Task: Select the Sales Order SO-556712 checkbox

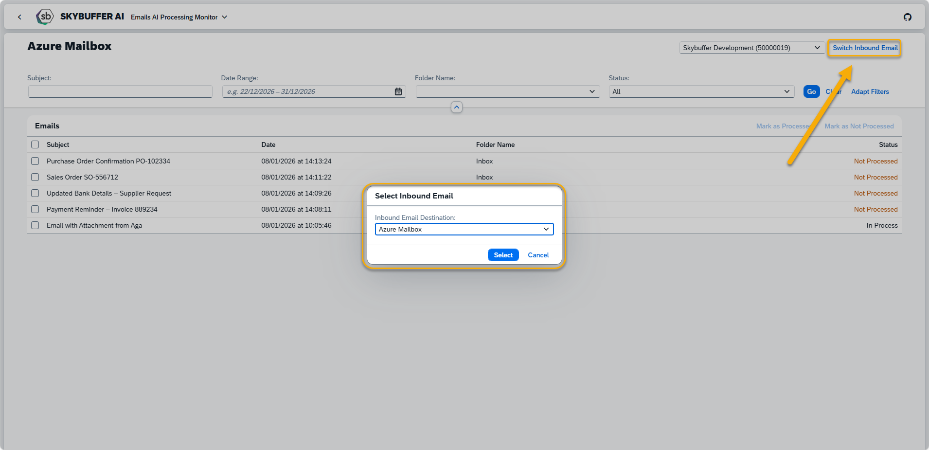Action: [x=35, y=177]
